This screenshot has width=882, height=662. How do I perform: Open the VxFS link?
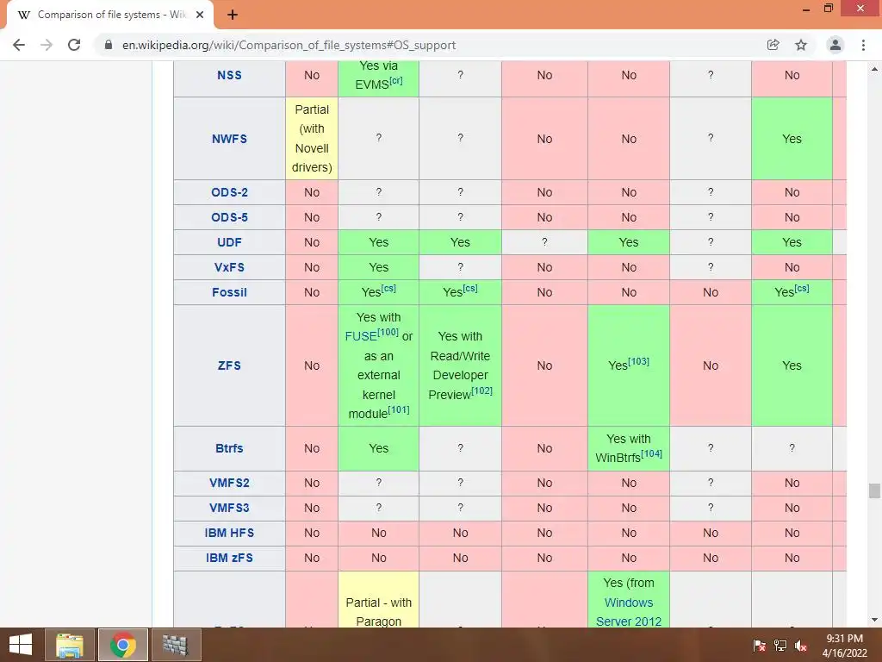(x=229, y=267)
